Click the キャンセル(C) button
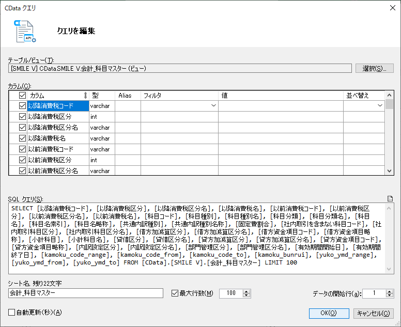The width and height of the screenshot is (401, 327). (374, 313)
